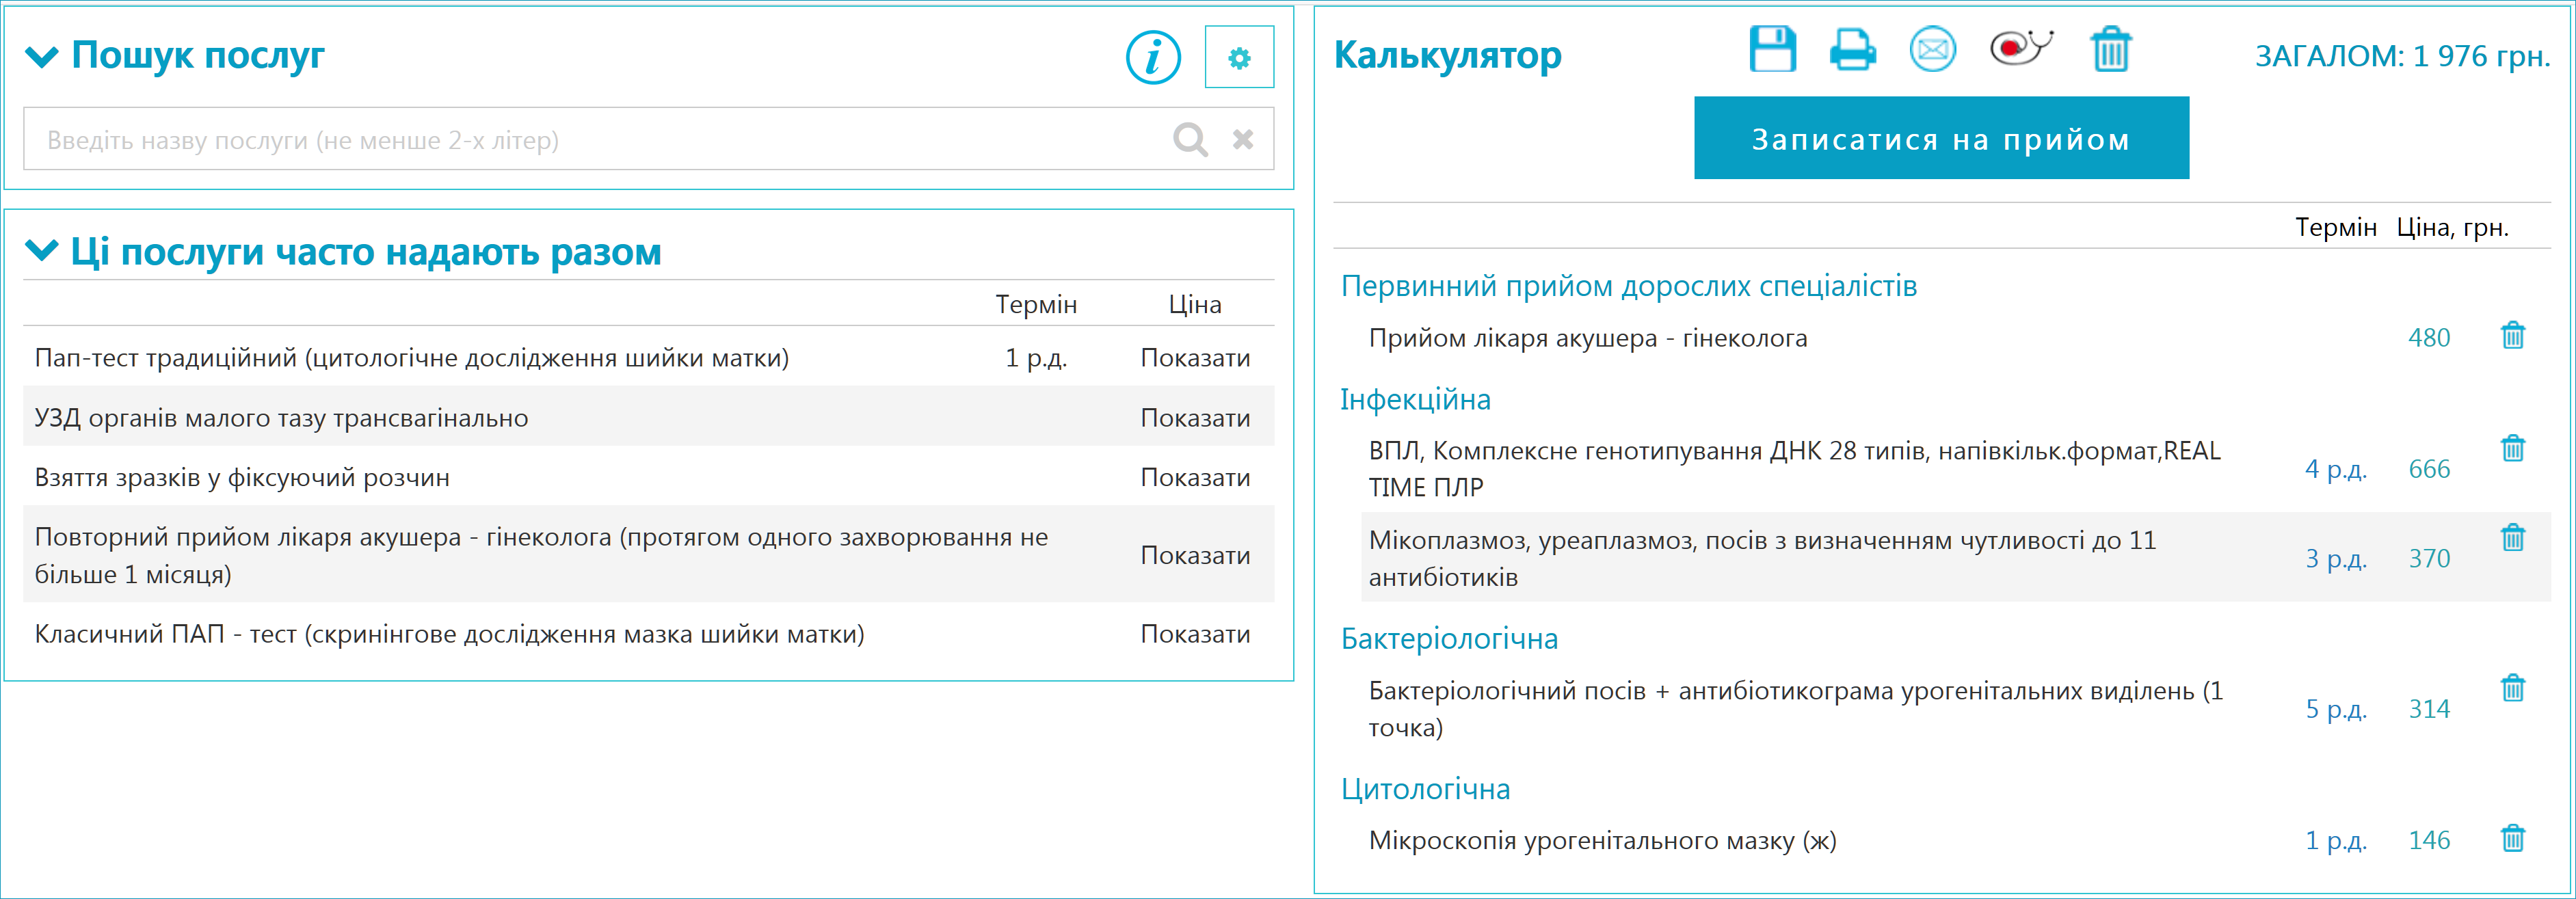Click the price 666
This screenshot has width=2576, height=899.
click(2428, 469)
